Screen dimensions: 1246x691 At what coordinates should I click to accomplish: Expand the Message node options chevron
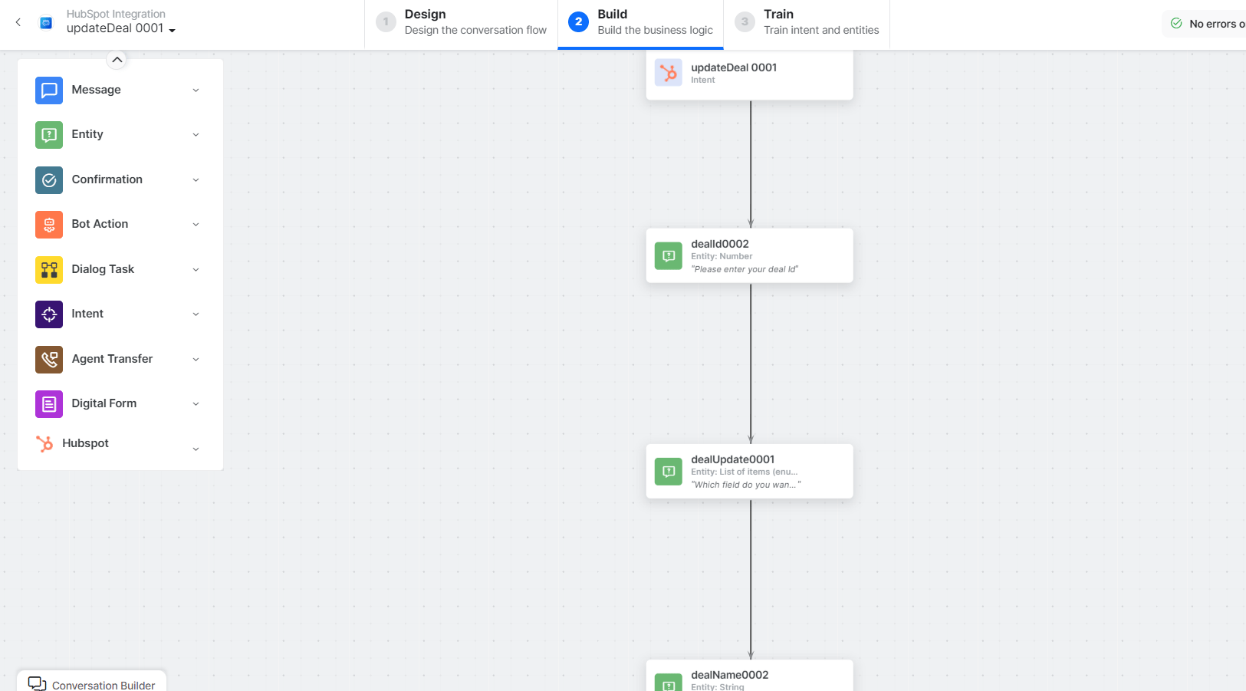(196, 90)
